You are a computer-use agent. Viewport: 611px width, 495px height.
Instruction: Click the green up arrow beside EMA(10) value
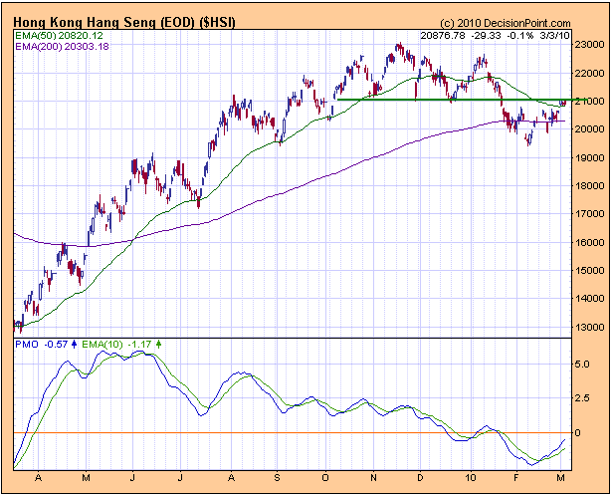point(159,344)
